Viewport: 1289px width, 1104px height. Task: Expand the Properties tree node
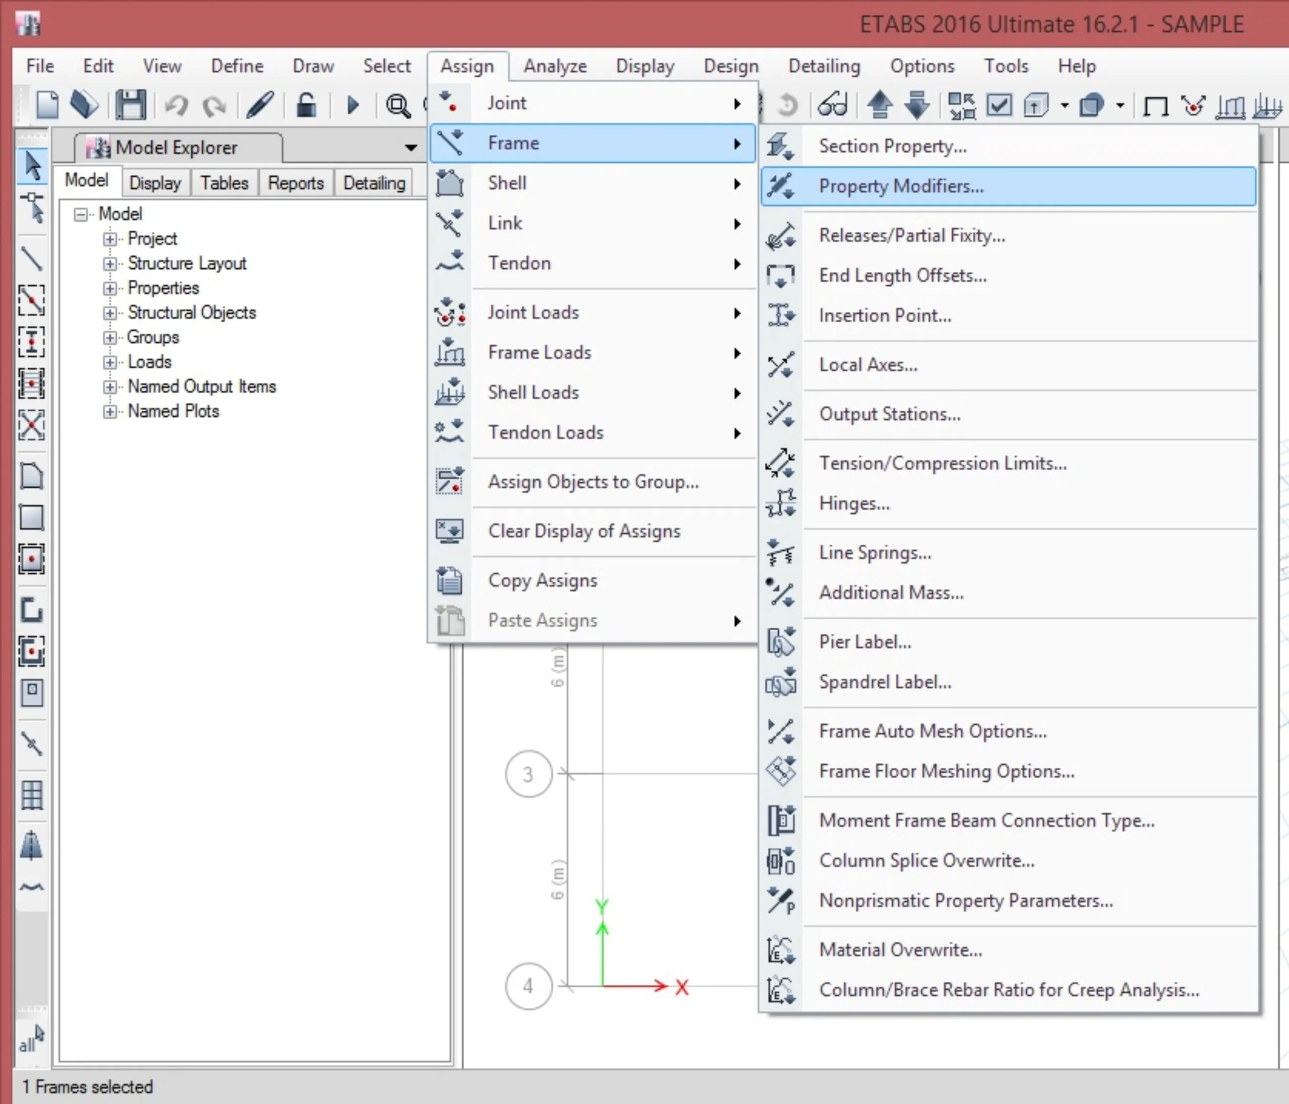pyautogui.click(x=110, y=288)
